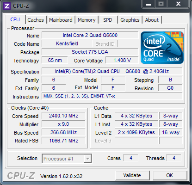Close the CPU-Z window
The width and height of the screenshot is (192, 185).
tap(178, 4)
